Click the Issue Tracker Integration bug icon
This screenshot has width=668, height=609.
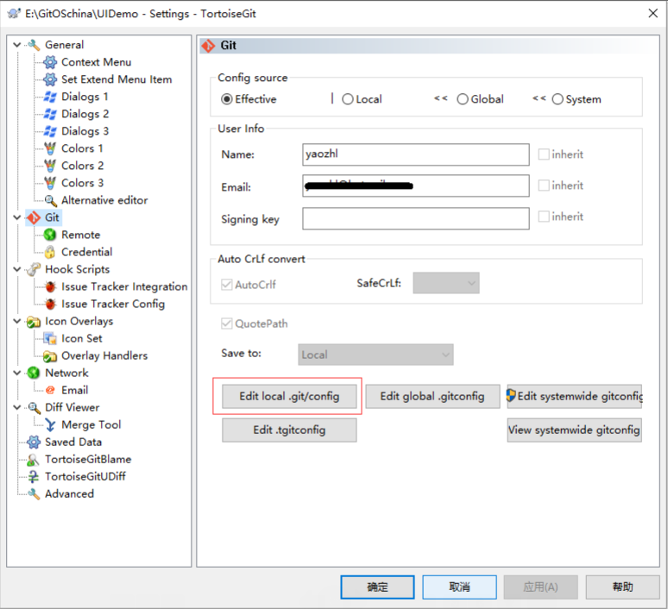[50, 286]
